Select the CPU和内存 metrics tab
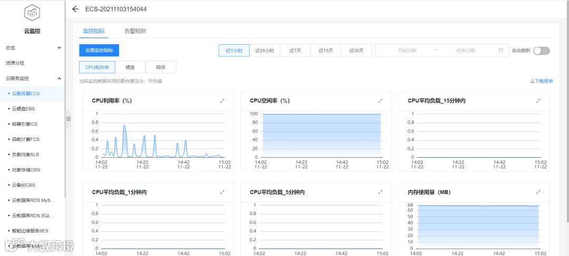The width and height of the screenshot is (569, 256). coord(97,67)
